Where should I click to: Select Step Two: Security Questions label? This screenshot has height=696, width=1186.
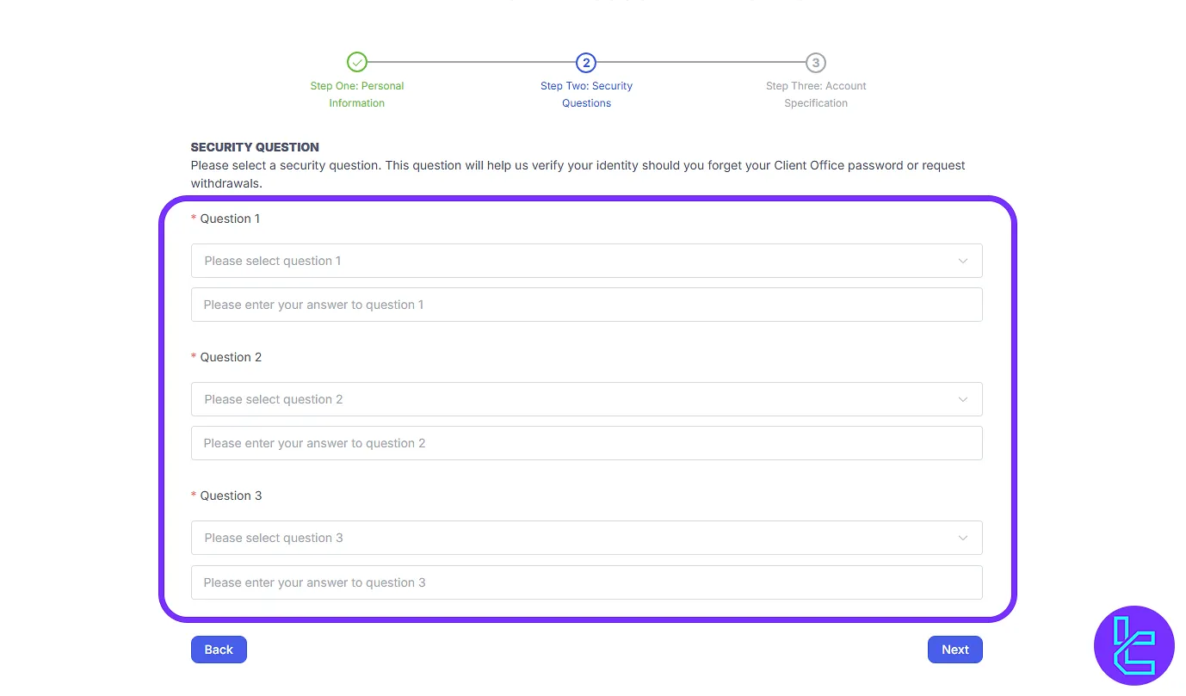586,95
